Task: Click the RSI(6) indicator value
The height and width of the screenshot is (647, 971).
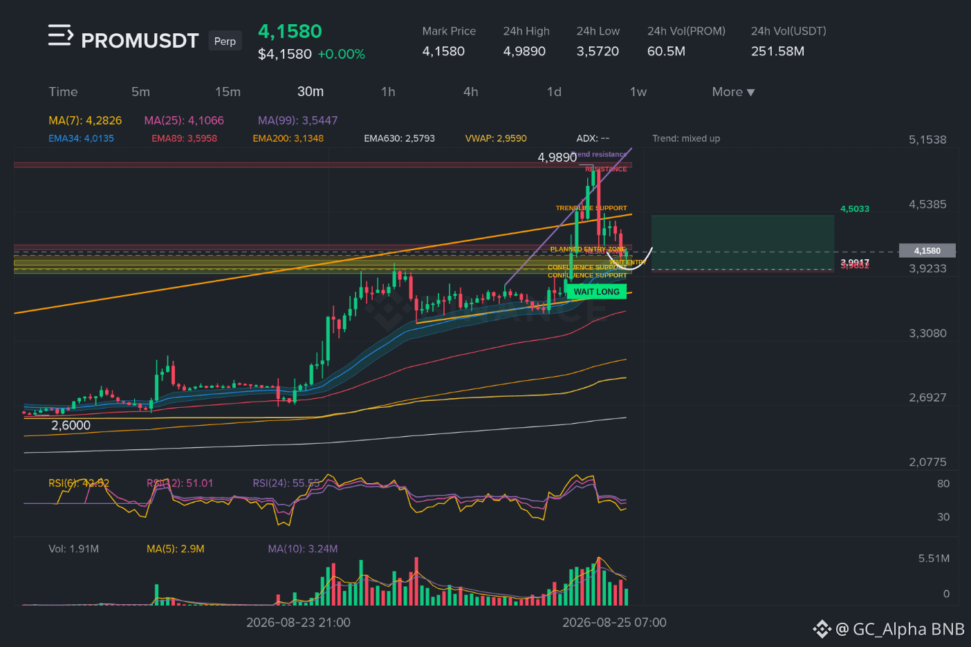Action: (x=79, y=483)
